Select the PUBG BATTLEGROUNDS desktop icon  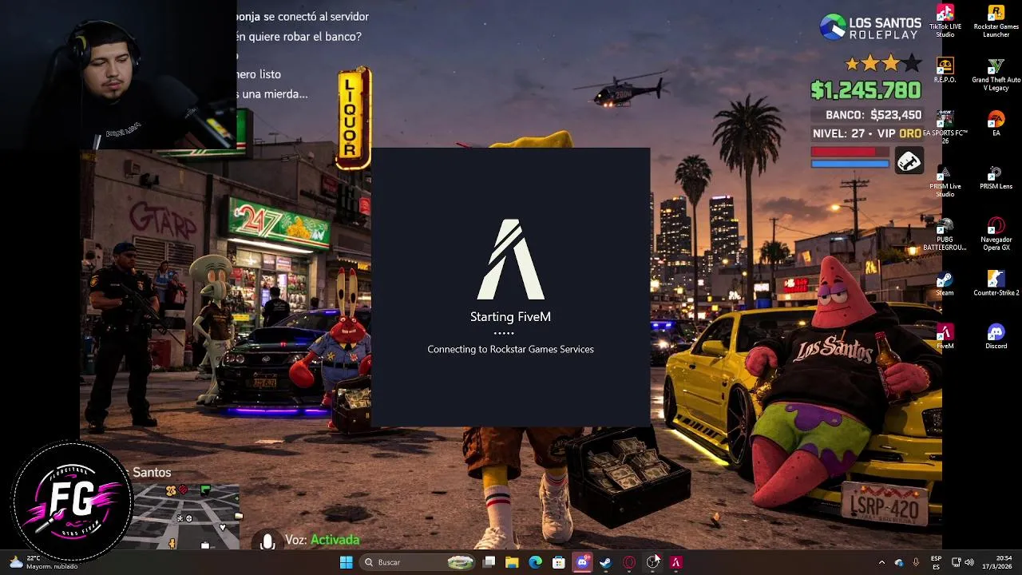(945, 234)
